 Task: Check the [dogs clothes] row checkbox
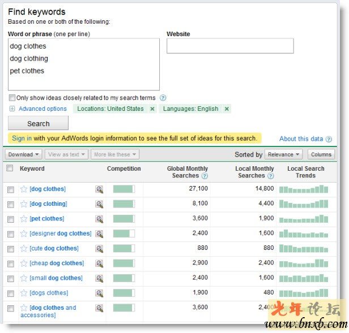tap(10, 293)
